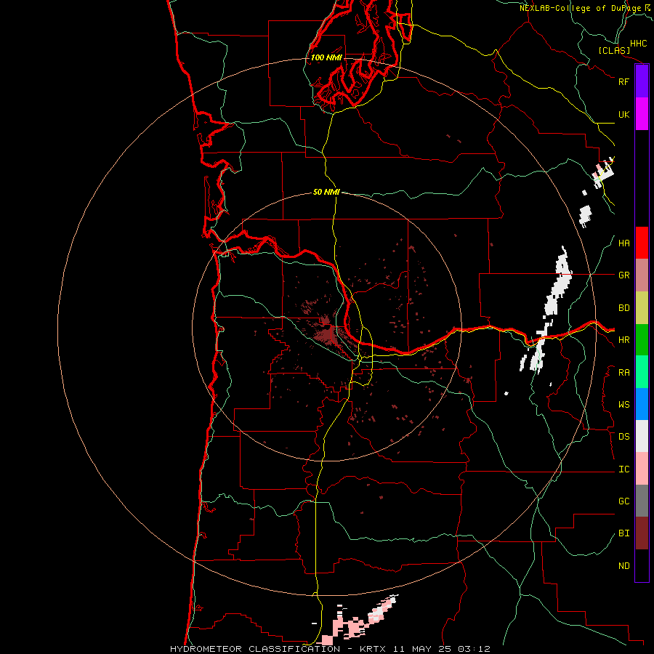Click the HHC product code text
The width and height of the screenshot is (654, 654).
click(638, 44)
